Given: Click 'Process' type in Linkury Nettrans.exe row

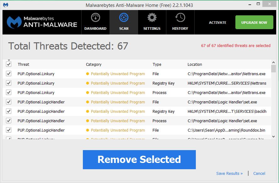Looking at the screenshot, I should coord(159,92).
